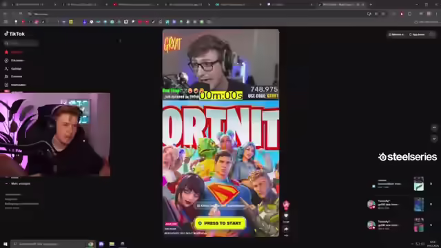Click the taskbar clock in the system tray

[x=433, y=244]
